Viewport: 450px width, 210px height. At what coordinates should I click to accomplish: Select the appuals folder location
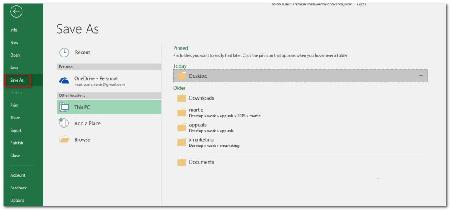(x=197, y=128)
